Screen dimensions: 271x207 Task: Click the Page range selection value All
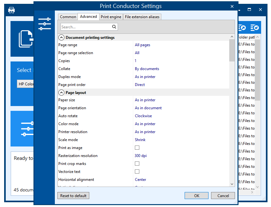pyautogui.click(x=137, y=53)
